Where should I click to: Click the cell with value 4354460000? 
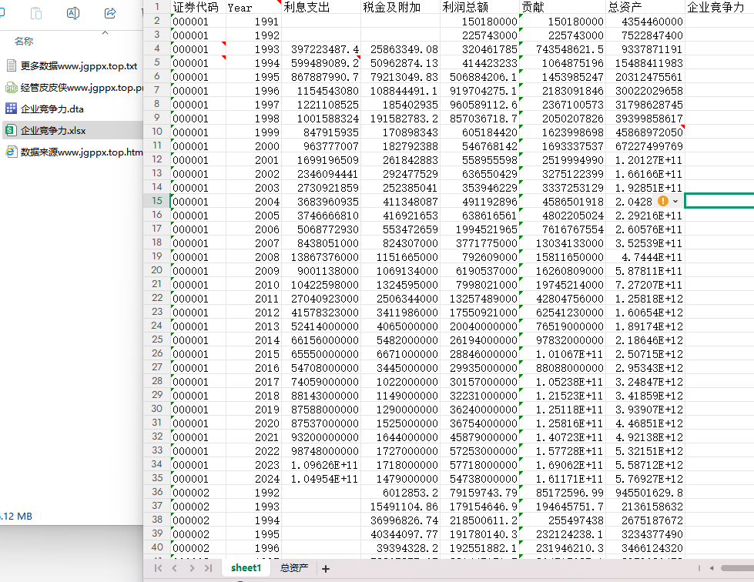(645, 21)
